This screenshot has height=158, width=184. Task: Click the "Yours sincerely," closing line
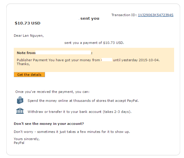(27, 139)
